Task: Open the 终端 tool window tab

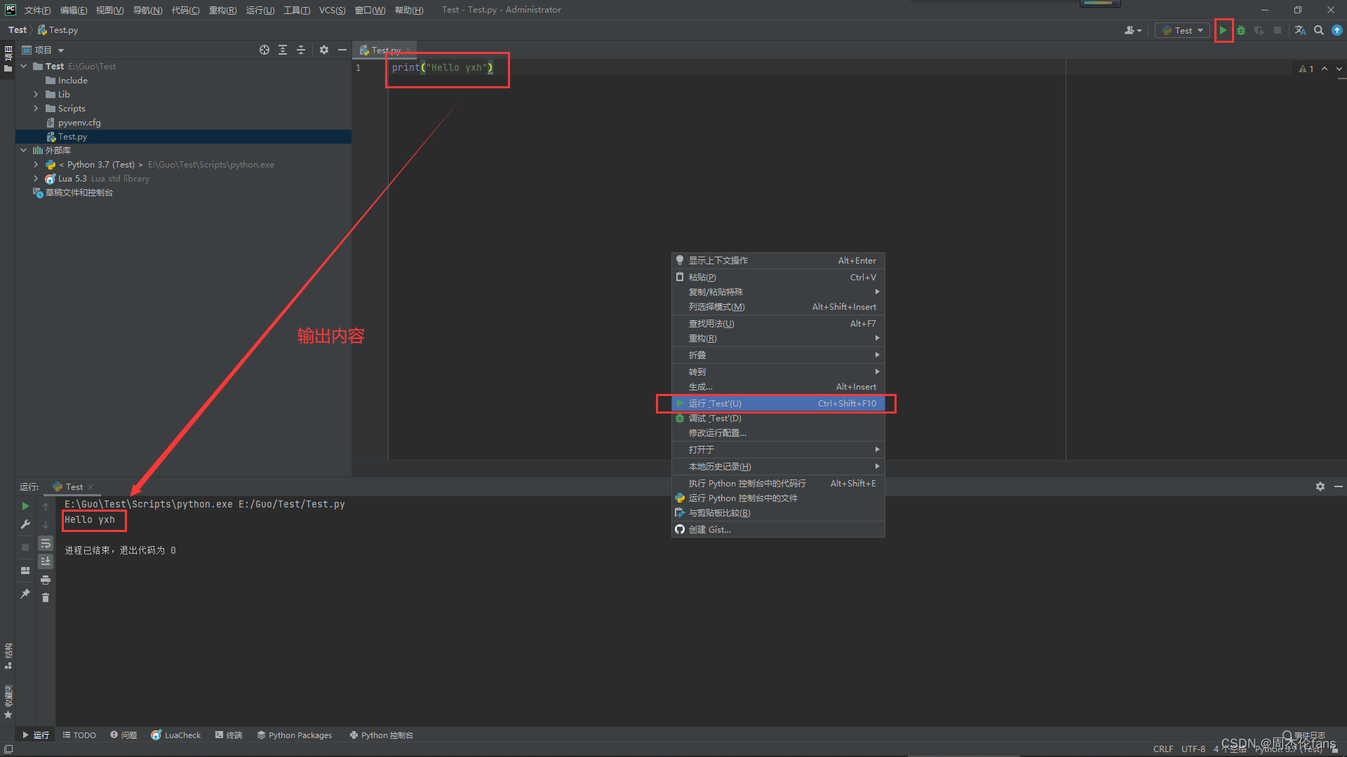Action: (x=229, y=735)
